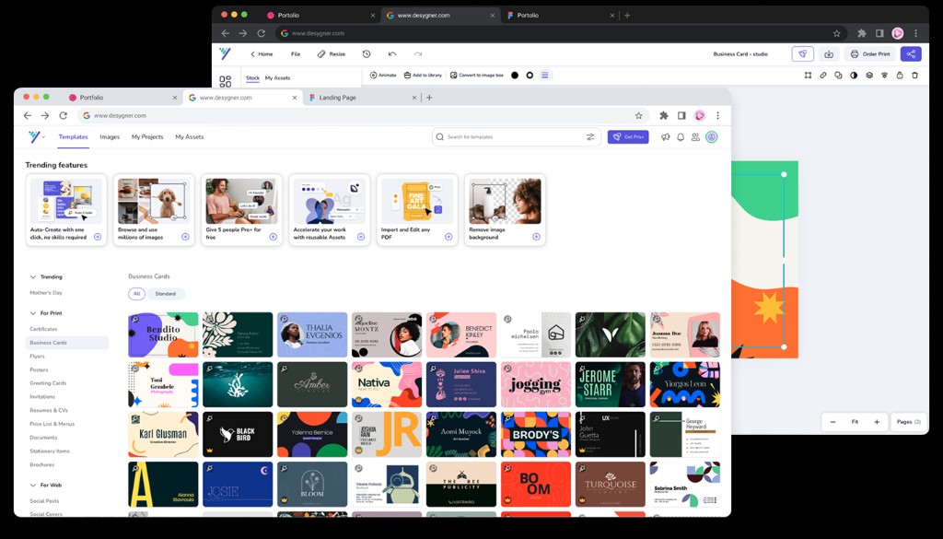Click Convert to image box button

476,76
